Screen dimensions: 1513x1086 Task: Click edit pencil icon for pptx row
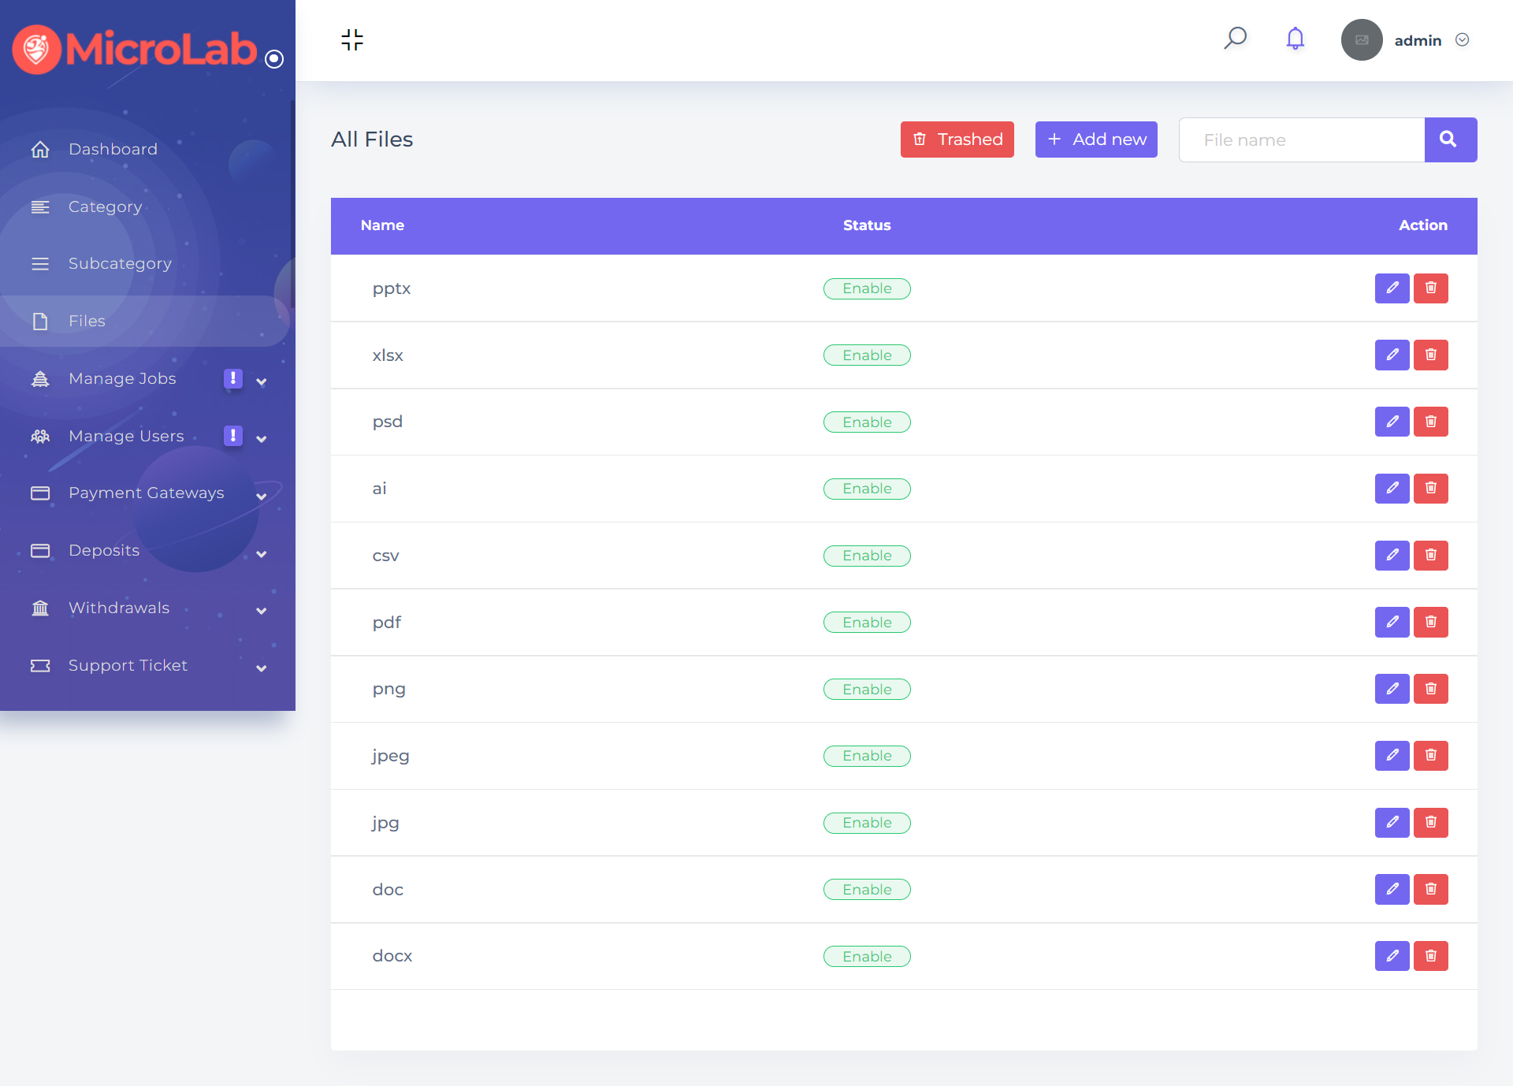1392,288
